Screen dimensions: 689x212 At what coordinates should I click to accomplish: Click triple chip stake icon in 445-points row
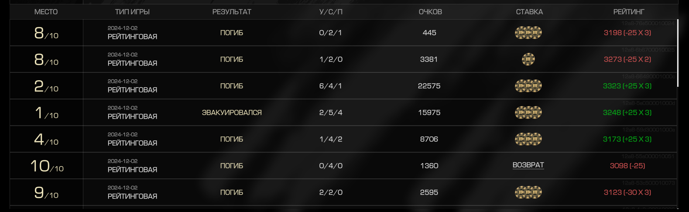coord(528,33)
